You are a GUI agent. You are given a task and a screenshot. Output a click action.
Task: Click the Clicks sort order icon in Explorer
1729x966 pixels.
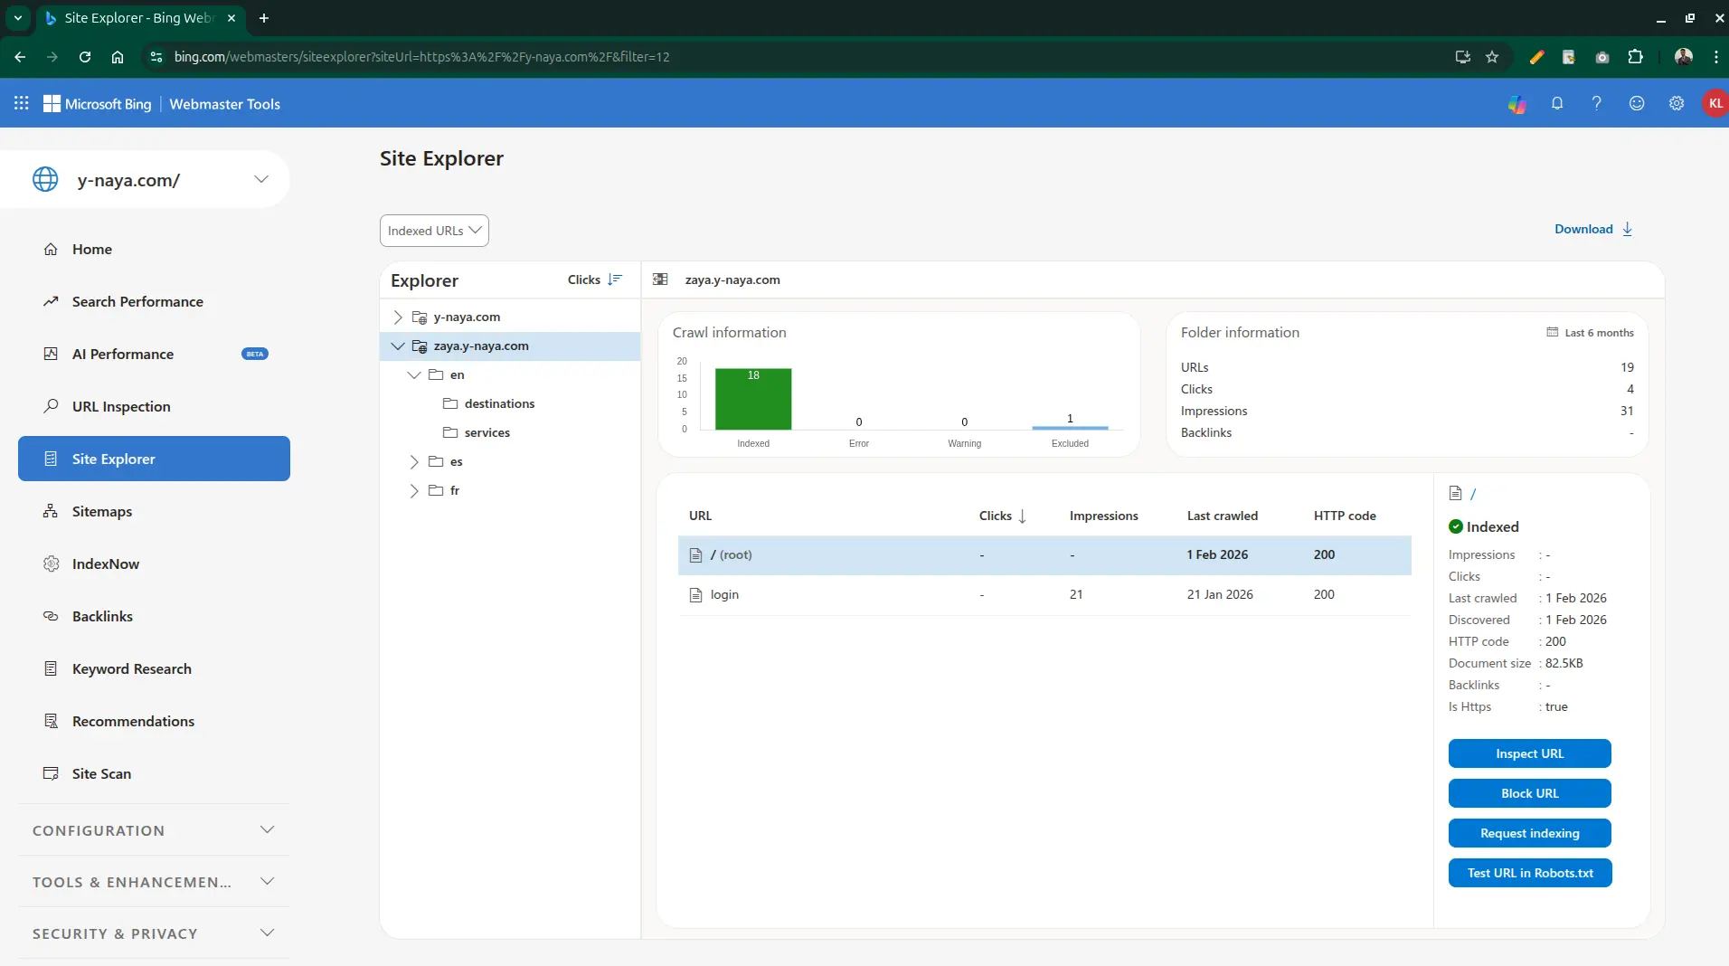[x=615, y=279]
